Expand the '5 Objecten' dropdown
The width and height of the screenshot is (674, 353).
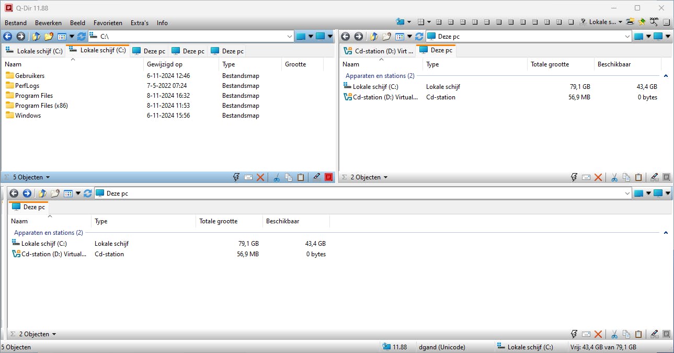48,177
